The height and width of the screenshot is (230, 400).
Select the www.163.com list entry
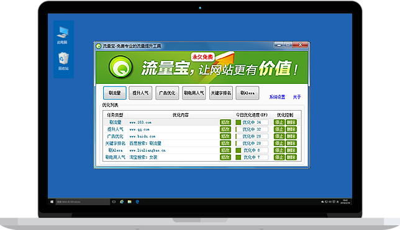coord(140,122)
